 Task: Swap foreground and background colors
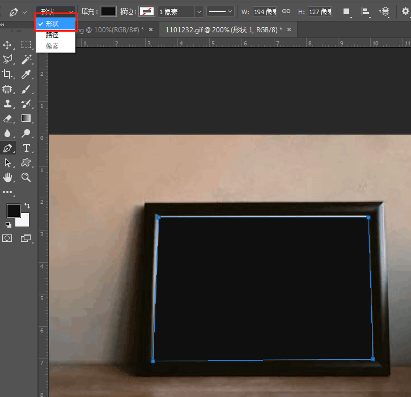pyautogui.click(x=27, y=206)
